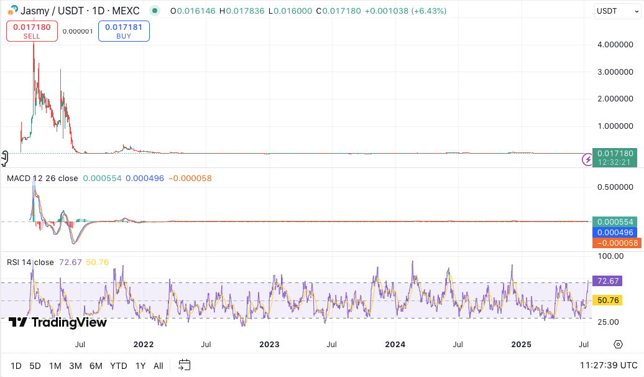The height and width of the screenshot is (377, 644).
Task: Click the 2023 date axis label
Action: click(x=269, y=345)
